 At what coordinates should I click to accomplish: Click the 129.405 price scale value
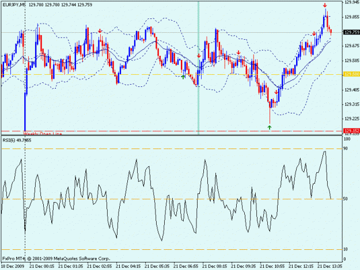coord(351,90)
